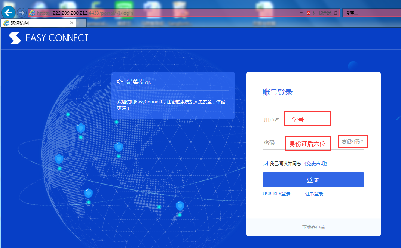This screenshot has height=248, width=401.
Task: Open a new blank tab
Action: coord(81,23)
